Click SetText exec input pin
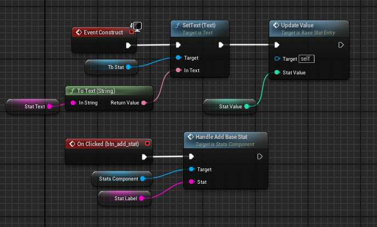 click(178, 45)
